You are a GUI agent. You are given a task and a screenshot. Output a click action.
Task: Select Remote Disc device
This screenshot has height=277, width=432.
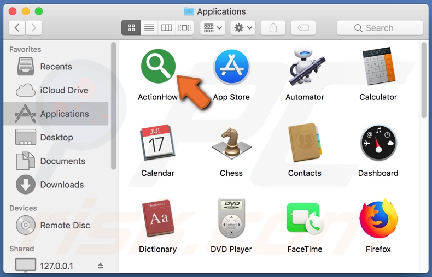56,225
